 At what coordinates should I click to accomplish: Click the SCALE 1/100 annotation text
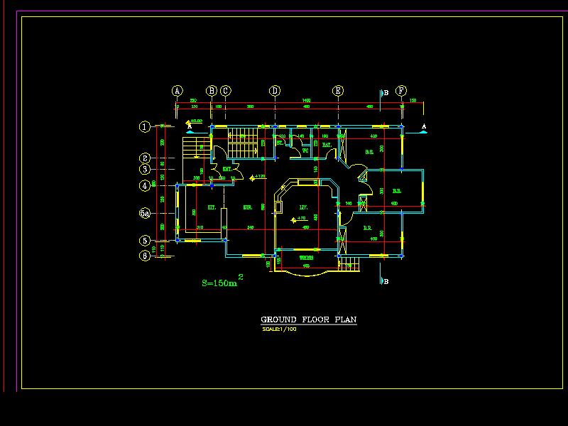(x=279, y=329)
